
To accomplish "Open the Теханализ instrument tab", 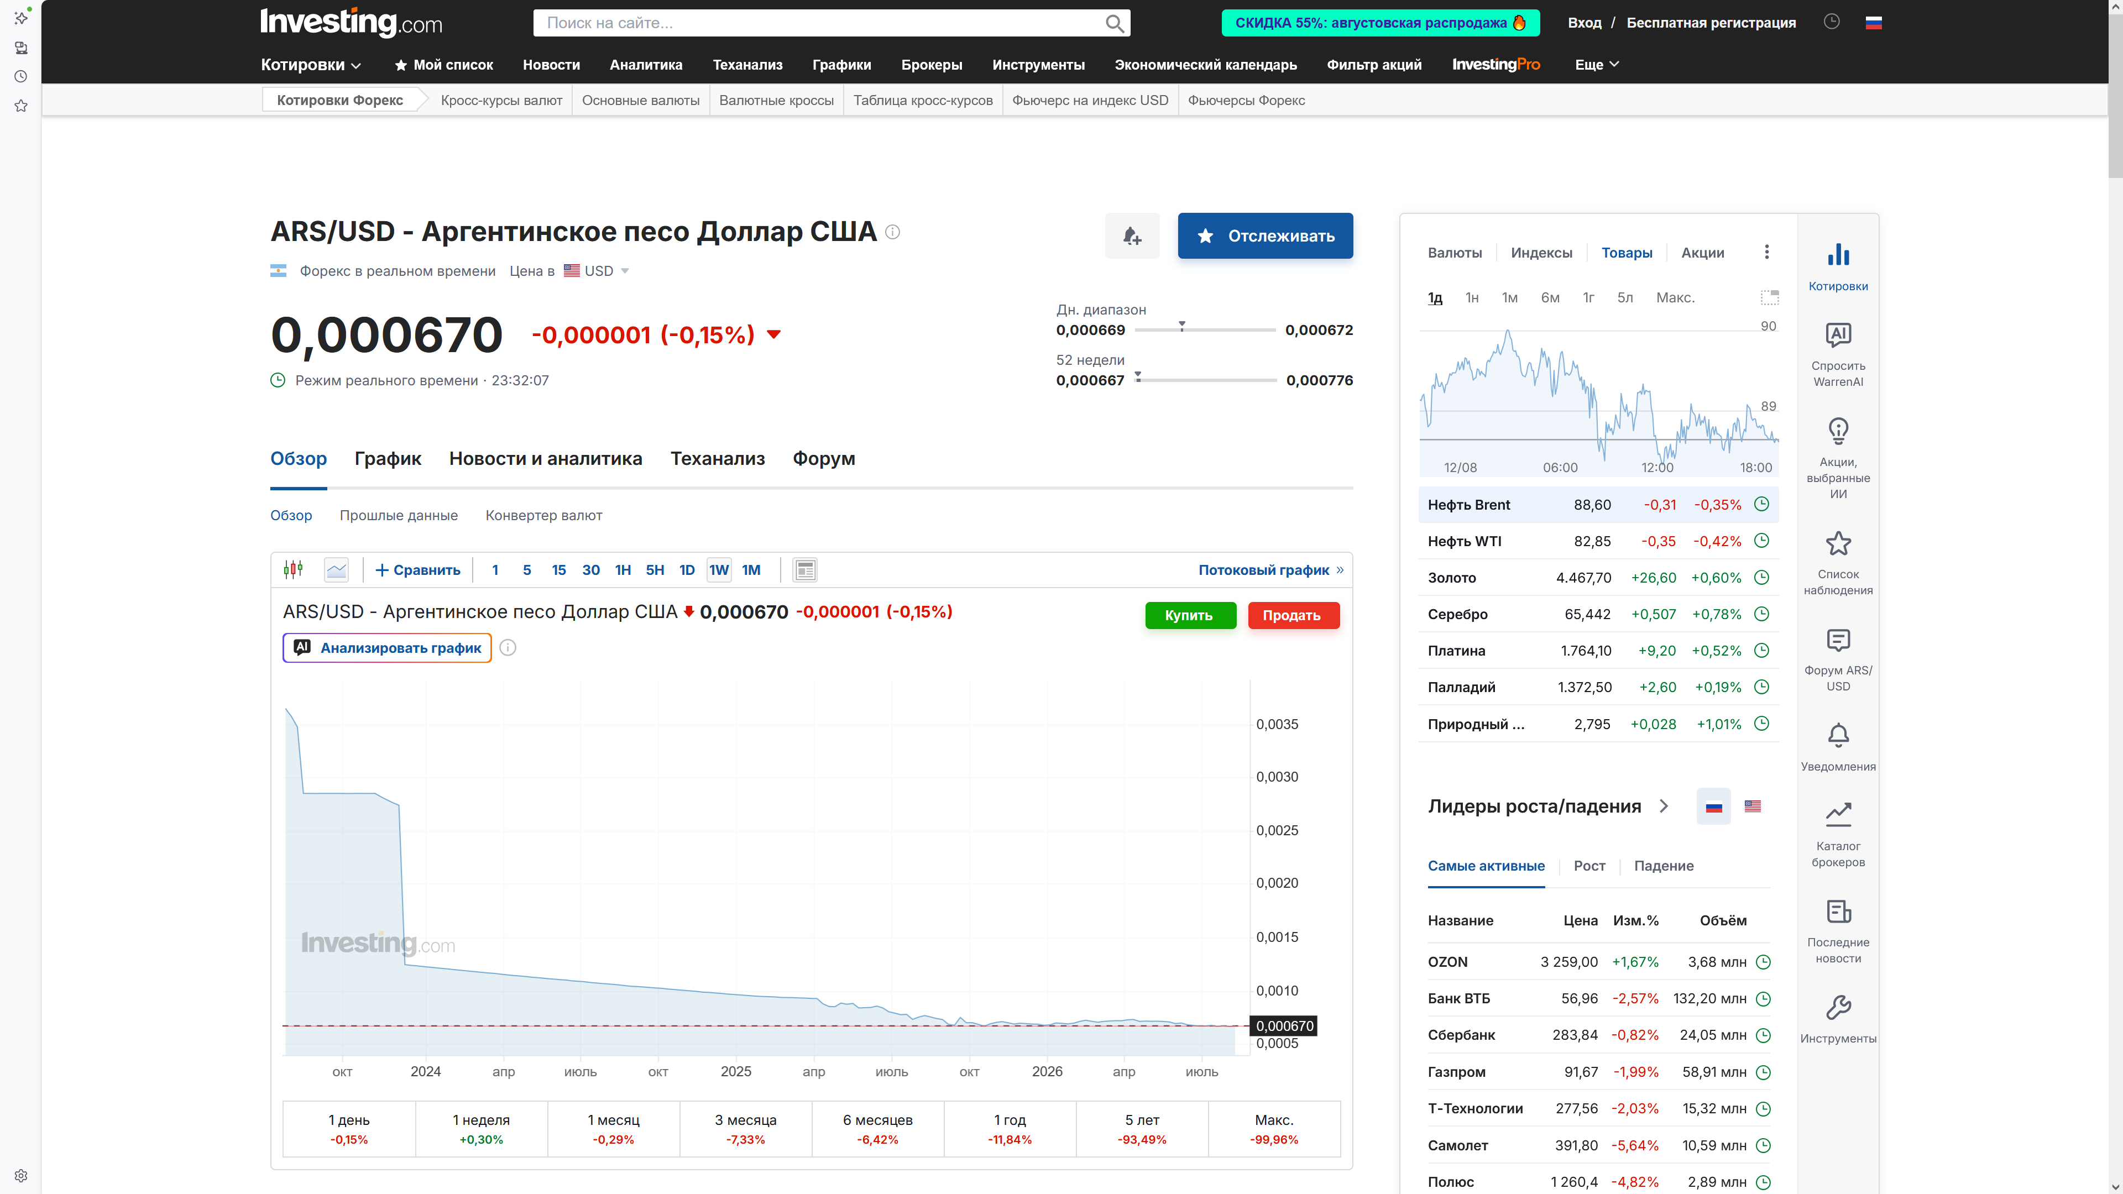I will (717, 458).
